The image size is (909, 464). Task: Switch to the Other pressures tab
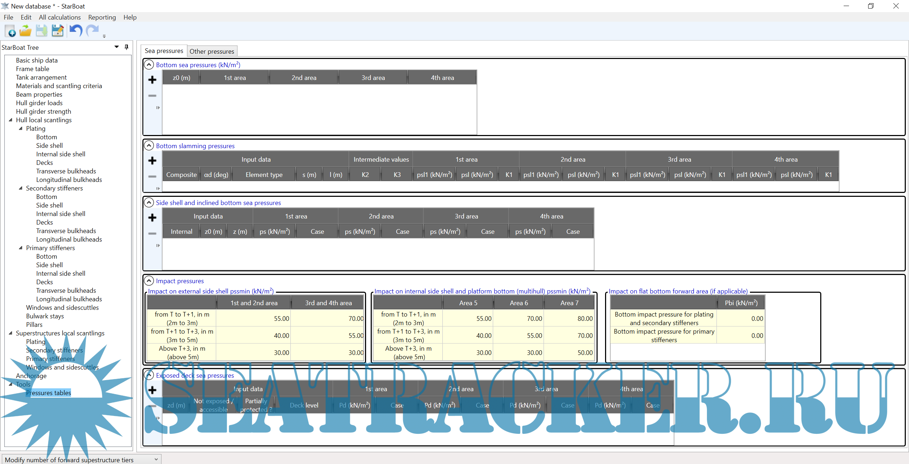coord(212,52)
